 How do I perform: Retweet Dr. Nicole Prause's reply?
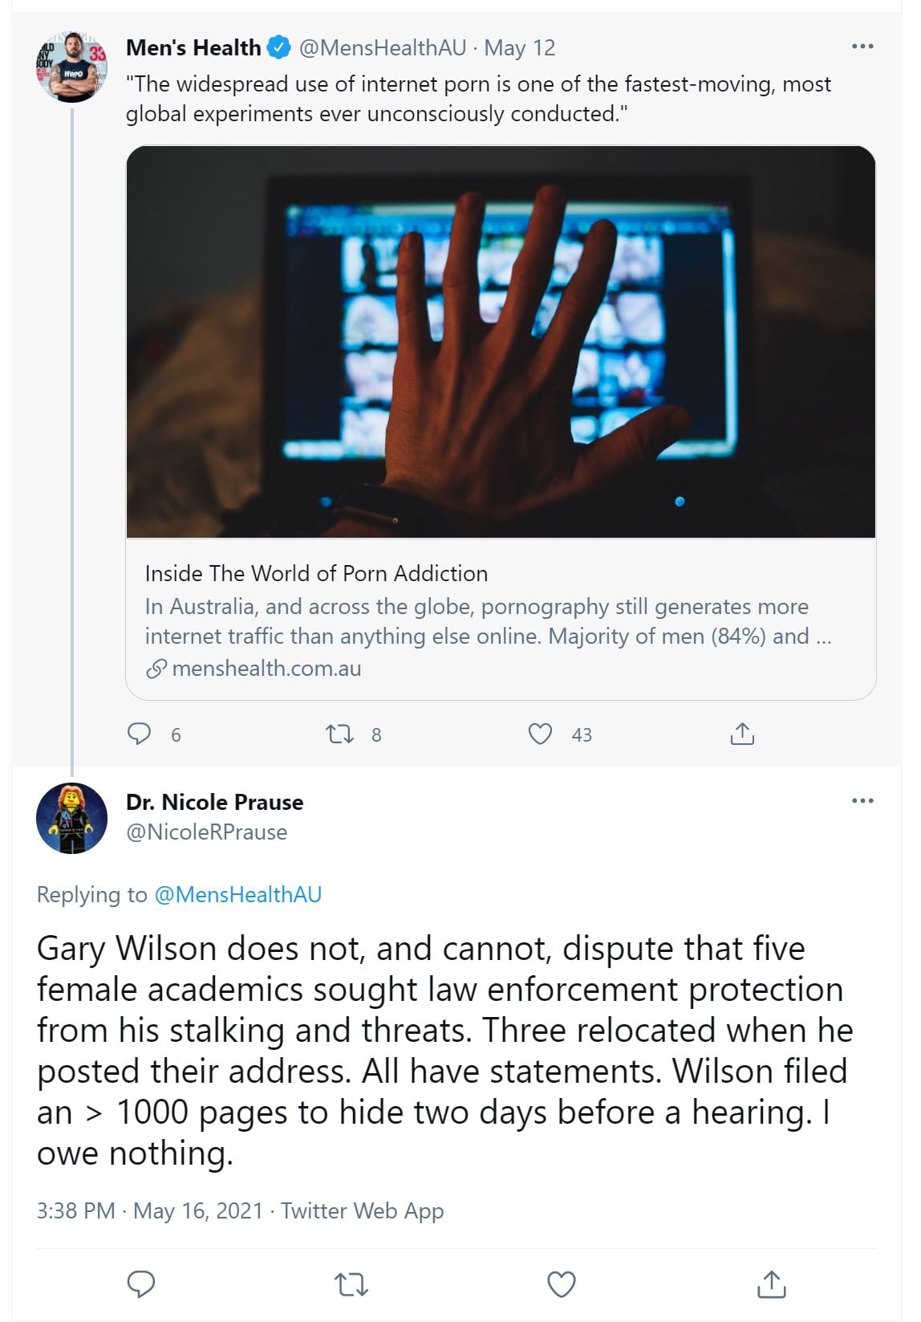coord(351,1284)
